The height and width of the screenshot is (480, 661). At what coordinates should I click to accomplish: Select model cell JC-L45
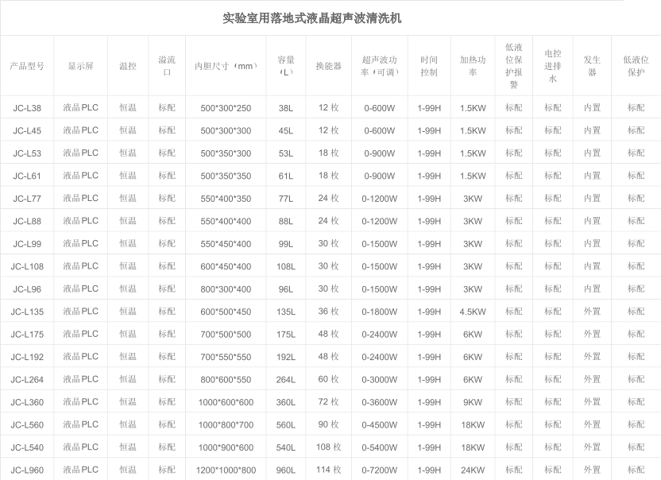coord(27,131)
